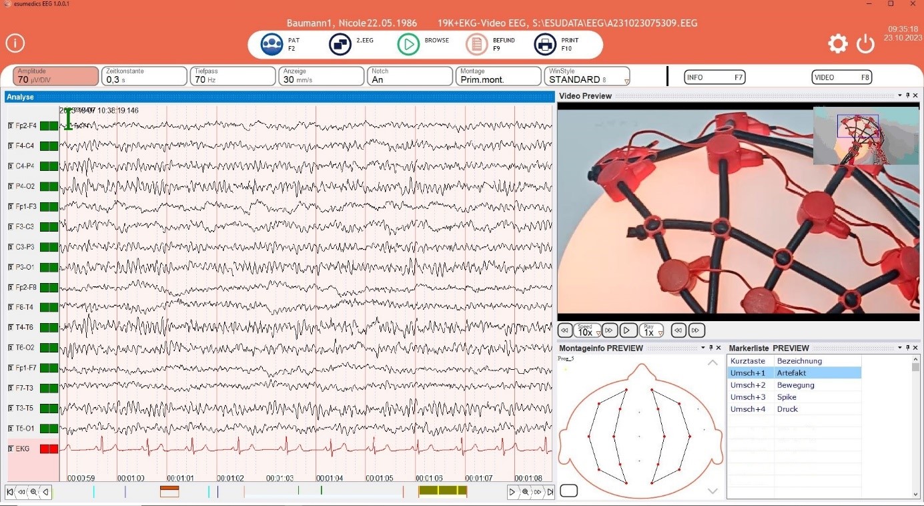Click the PRINT icon

pyautogui.click(x=546, y=43)
